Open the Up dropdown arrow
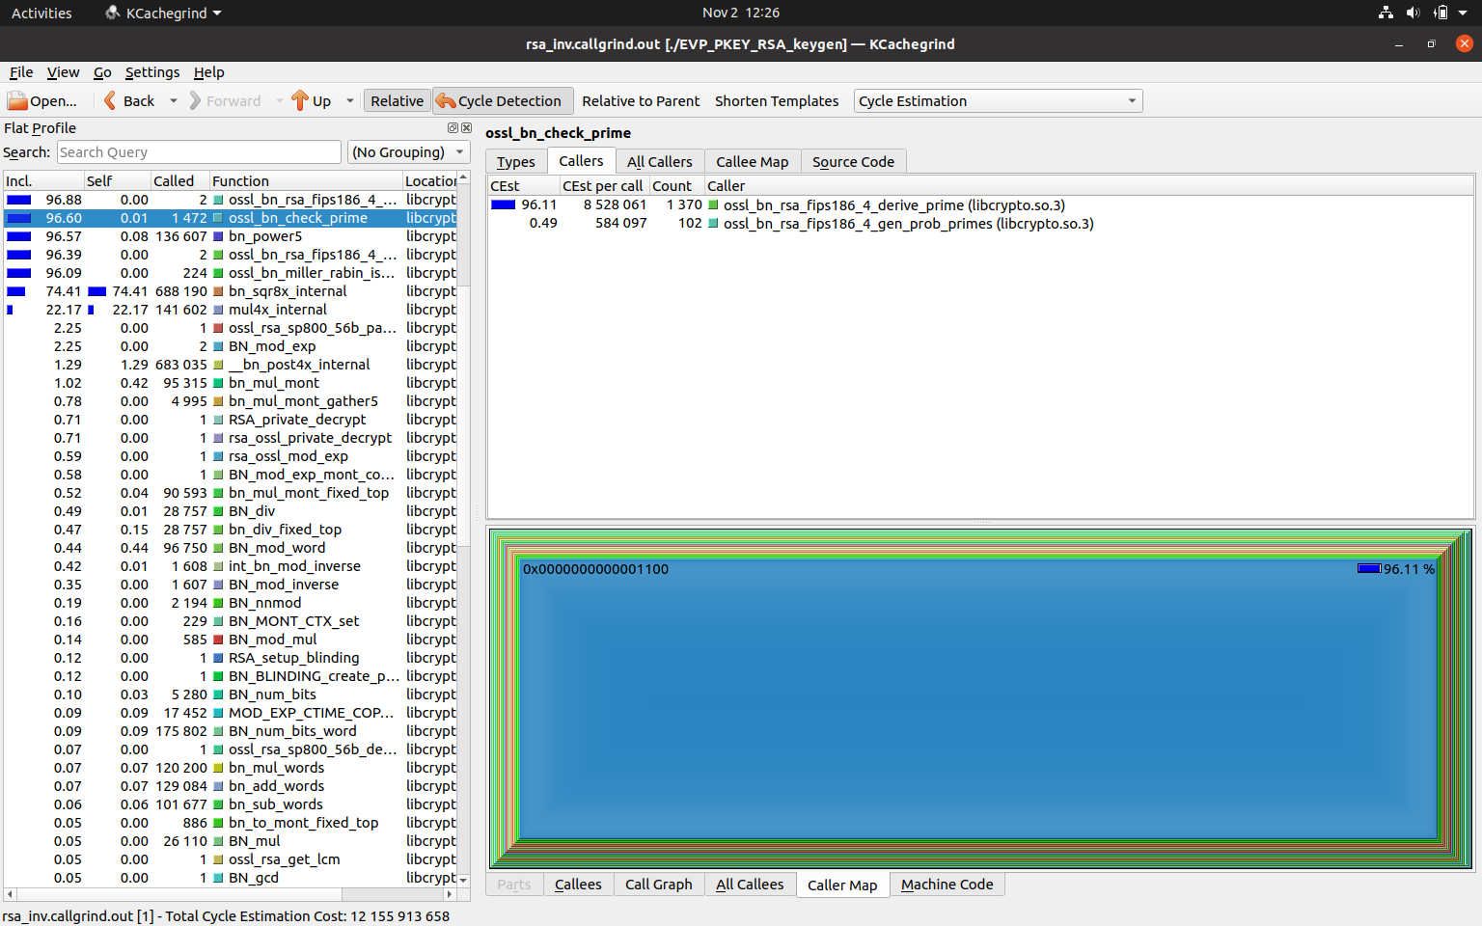The height and width of the screenshot is (926, 1482). pyautogui.click(x=350, y=101)
